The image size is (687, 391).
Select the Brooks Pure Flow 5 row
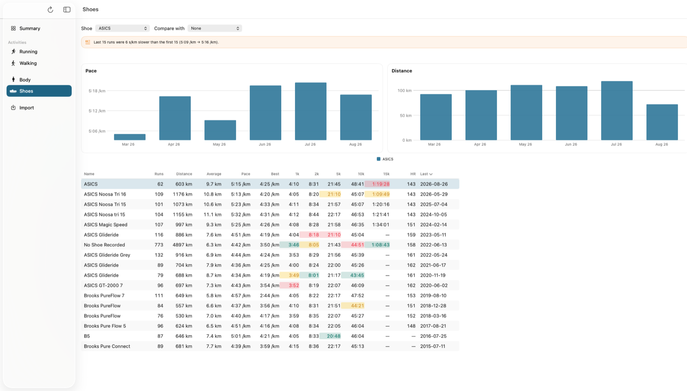[270, 326]
